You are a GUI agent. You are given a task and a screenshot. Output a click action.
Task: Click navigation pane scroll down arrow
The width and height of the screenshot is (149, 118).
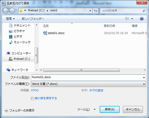[37, 70]
